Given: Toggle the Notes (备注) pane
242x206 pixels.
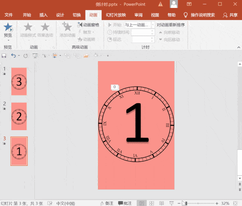Looking at the screenshot, I should point(106,203).
